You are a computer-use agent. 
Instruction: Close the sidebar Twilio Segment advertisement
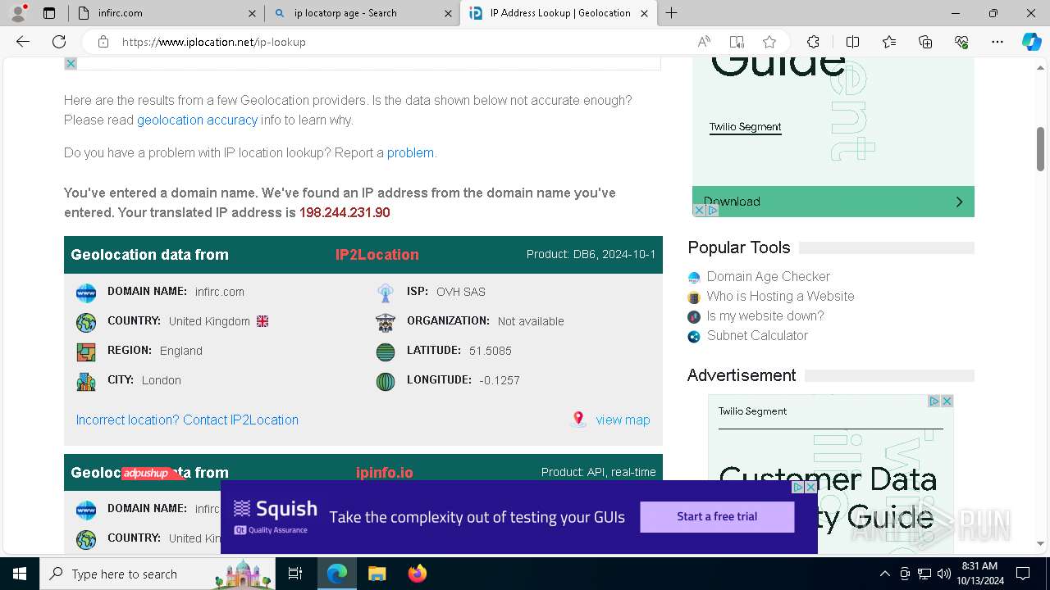coord(947,401)
